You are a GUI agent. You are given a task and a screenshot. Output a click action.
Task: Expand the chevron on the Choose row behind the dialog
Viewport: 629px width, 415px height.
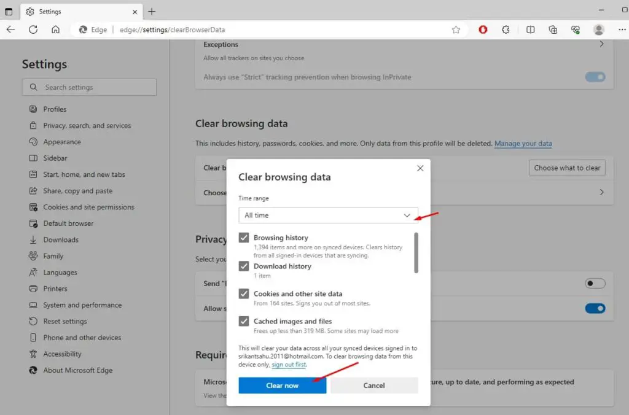601,192
